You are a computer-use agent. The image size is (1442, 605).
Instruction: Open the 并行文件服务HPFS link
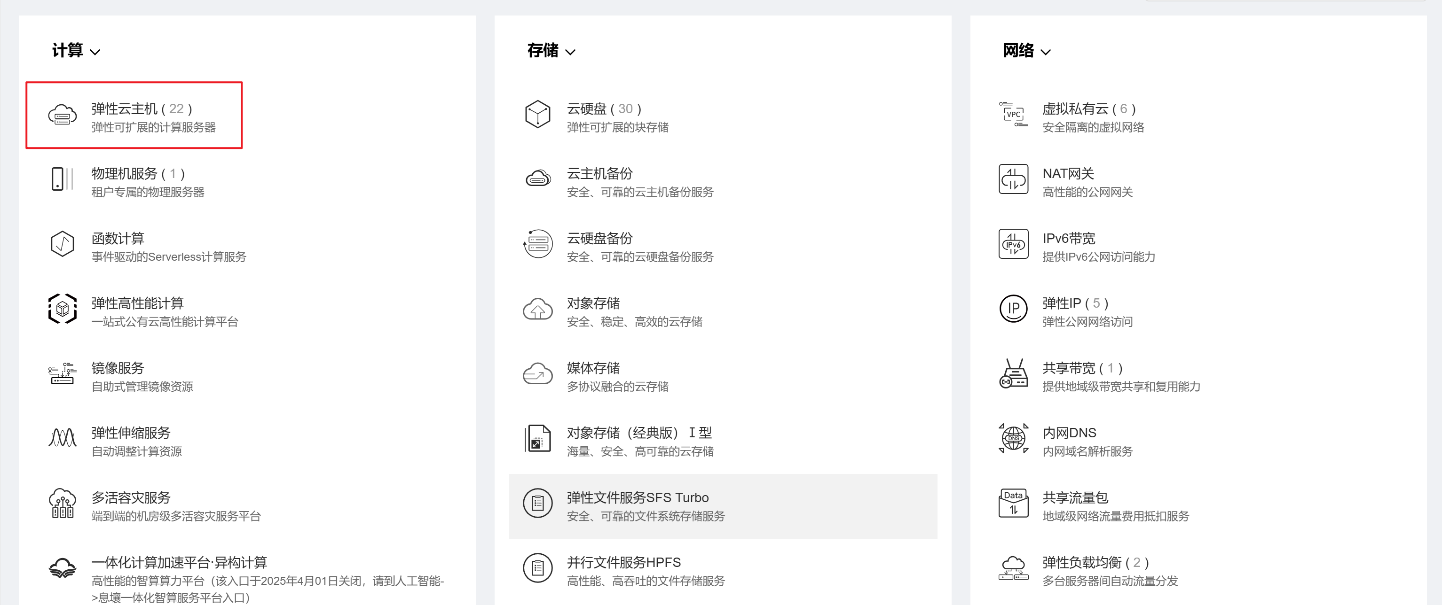pos(623,563)
